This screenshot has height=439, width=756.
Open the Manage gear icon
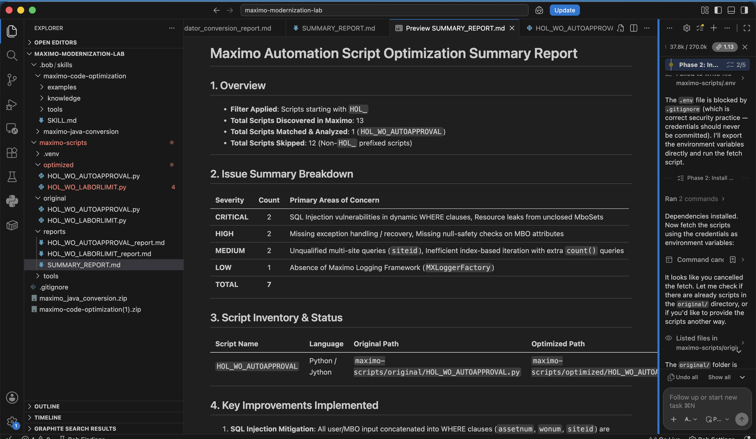(12, 421)
